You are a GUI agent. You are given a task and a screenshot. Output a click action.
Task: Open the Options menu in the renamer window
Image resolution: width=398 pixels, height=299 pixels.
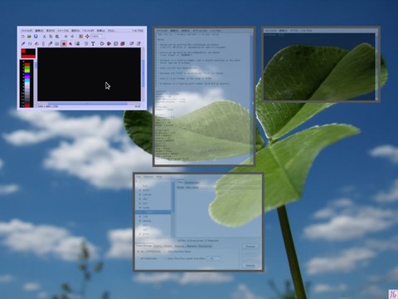pyautogui.click(x=148, y=177)
